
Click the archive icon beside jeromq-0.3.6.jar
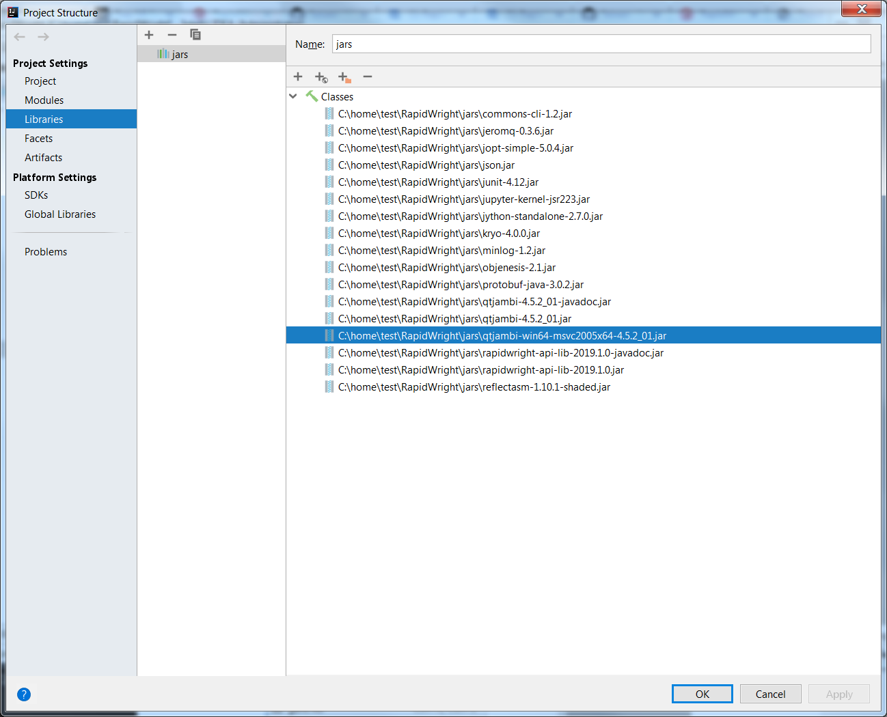329,130
